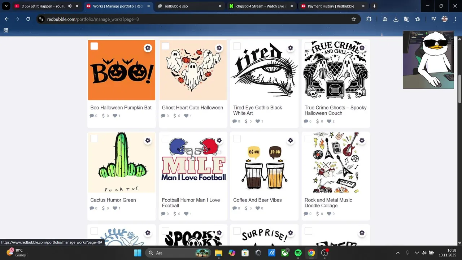Mute the YouTube tab audio icon
The image size is (462, 260).
pos(70,6)
